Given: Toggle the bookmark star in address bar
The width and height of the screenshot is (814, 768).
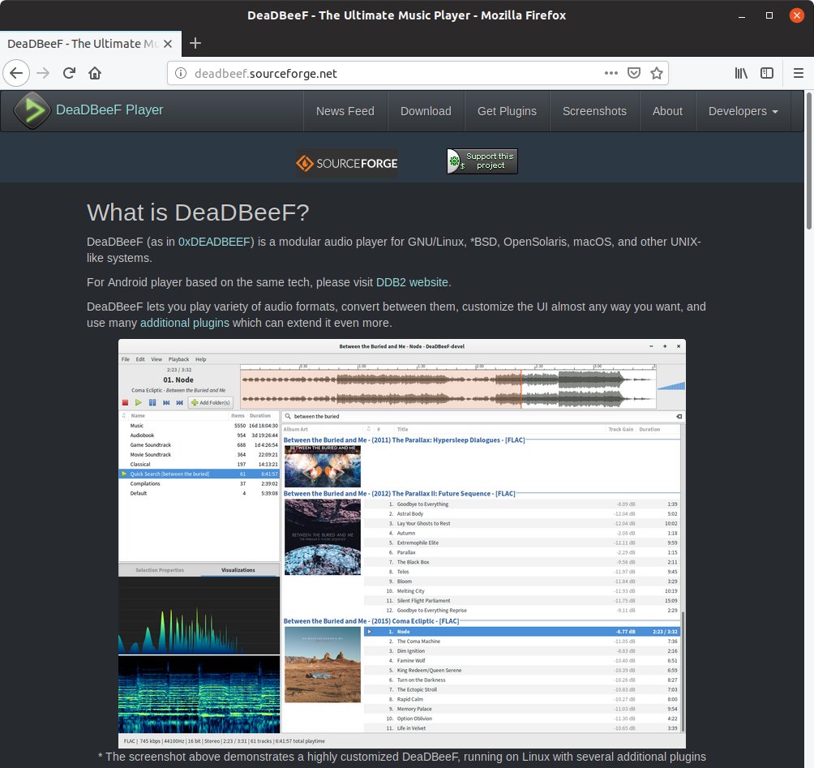Looking at the screenshot, I should pos(657,72).
